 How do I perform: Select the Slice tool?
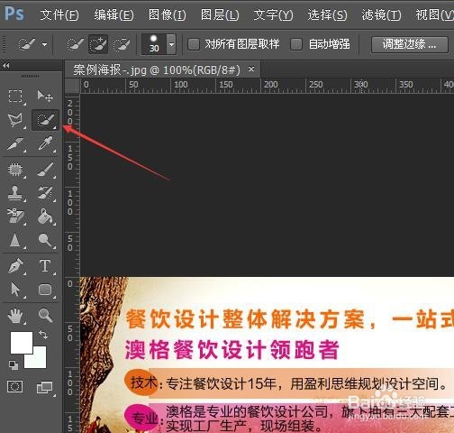click(x=15, y=143)
